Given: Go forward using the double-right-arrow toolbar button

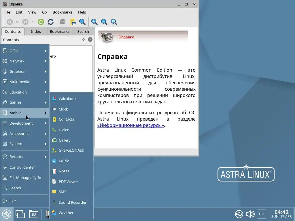Looking at the screenshot, I should [25, 22].
